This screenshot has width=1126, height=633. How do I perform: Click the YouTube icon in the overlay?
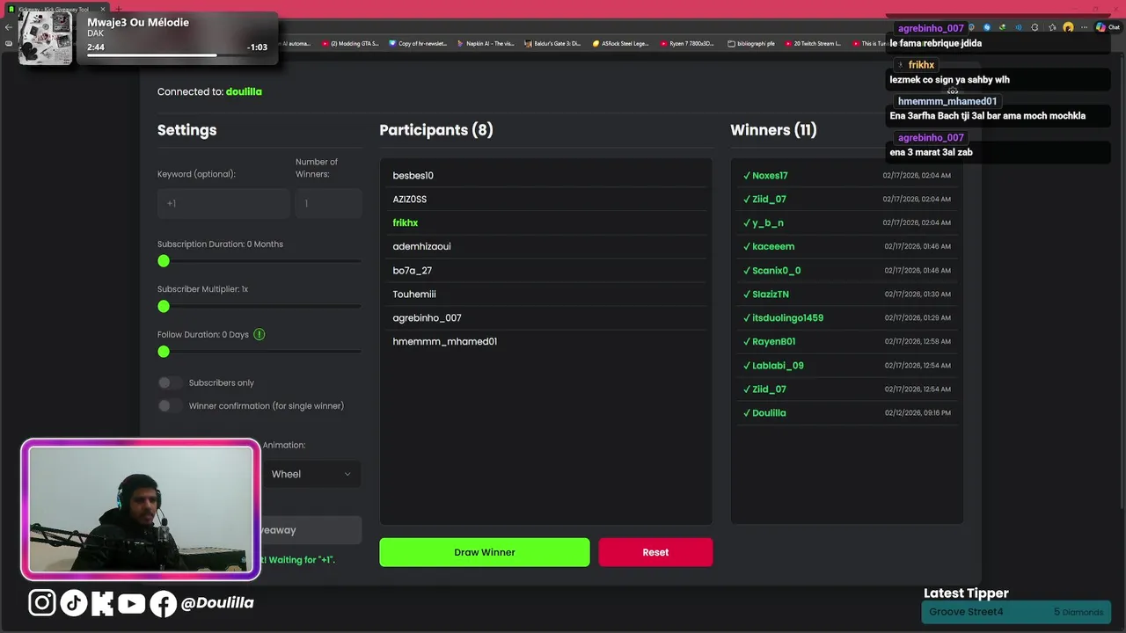(x=131, y=603)
